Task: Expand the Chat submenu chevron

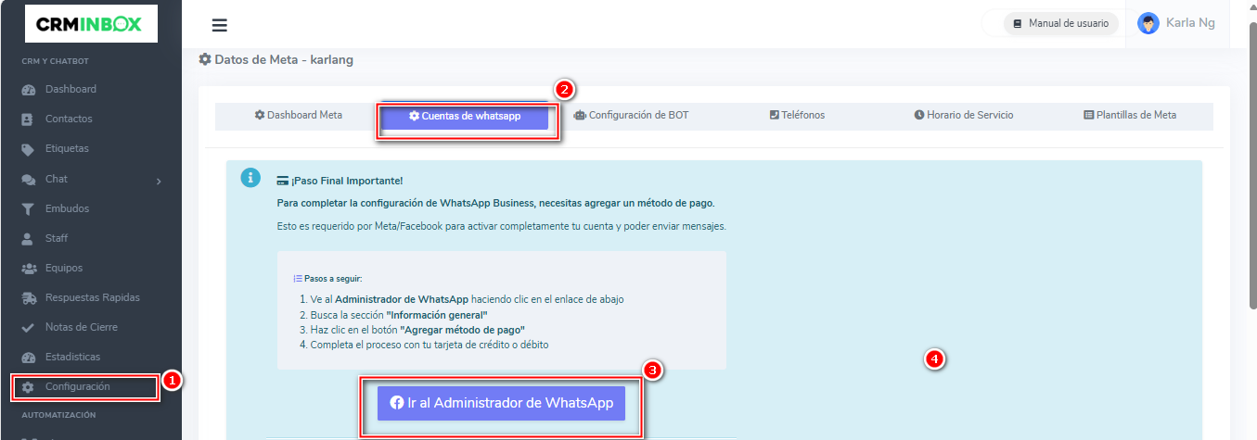Action: (x=159, y=181)
